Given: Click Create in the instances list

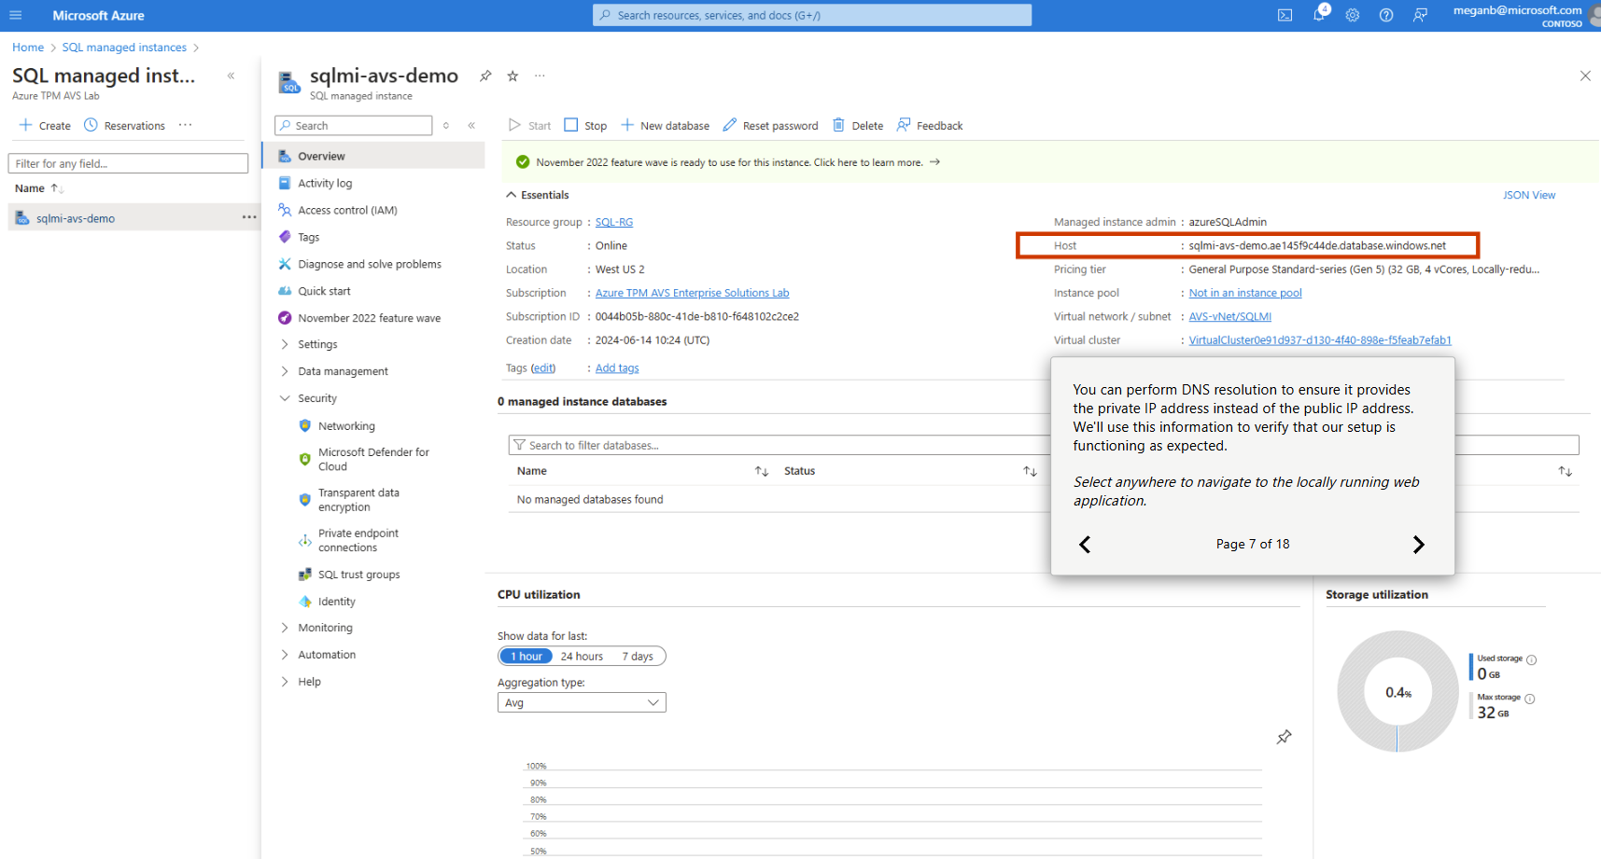Looking at the screenshot, I should point(45,125).
